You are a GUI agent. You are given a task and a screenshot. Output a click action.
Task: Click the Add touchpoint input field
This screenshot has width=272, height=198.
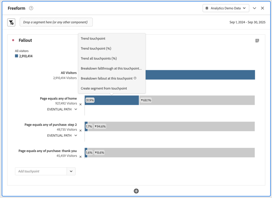pos(41,171)
